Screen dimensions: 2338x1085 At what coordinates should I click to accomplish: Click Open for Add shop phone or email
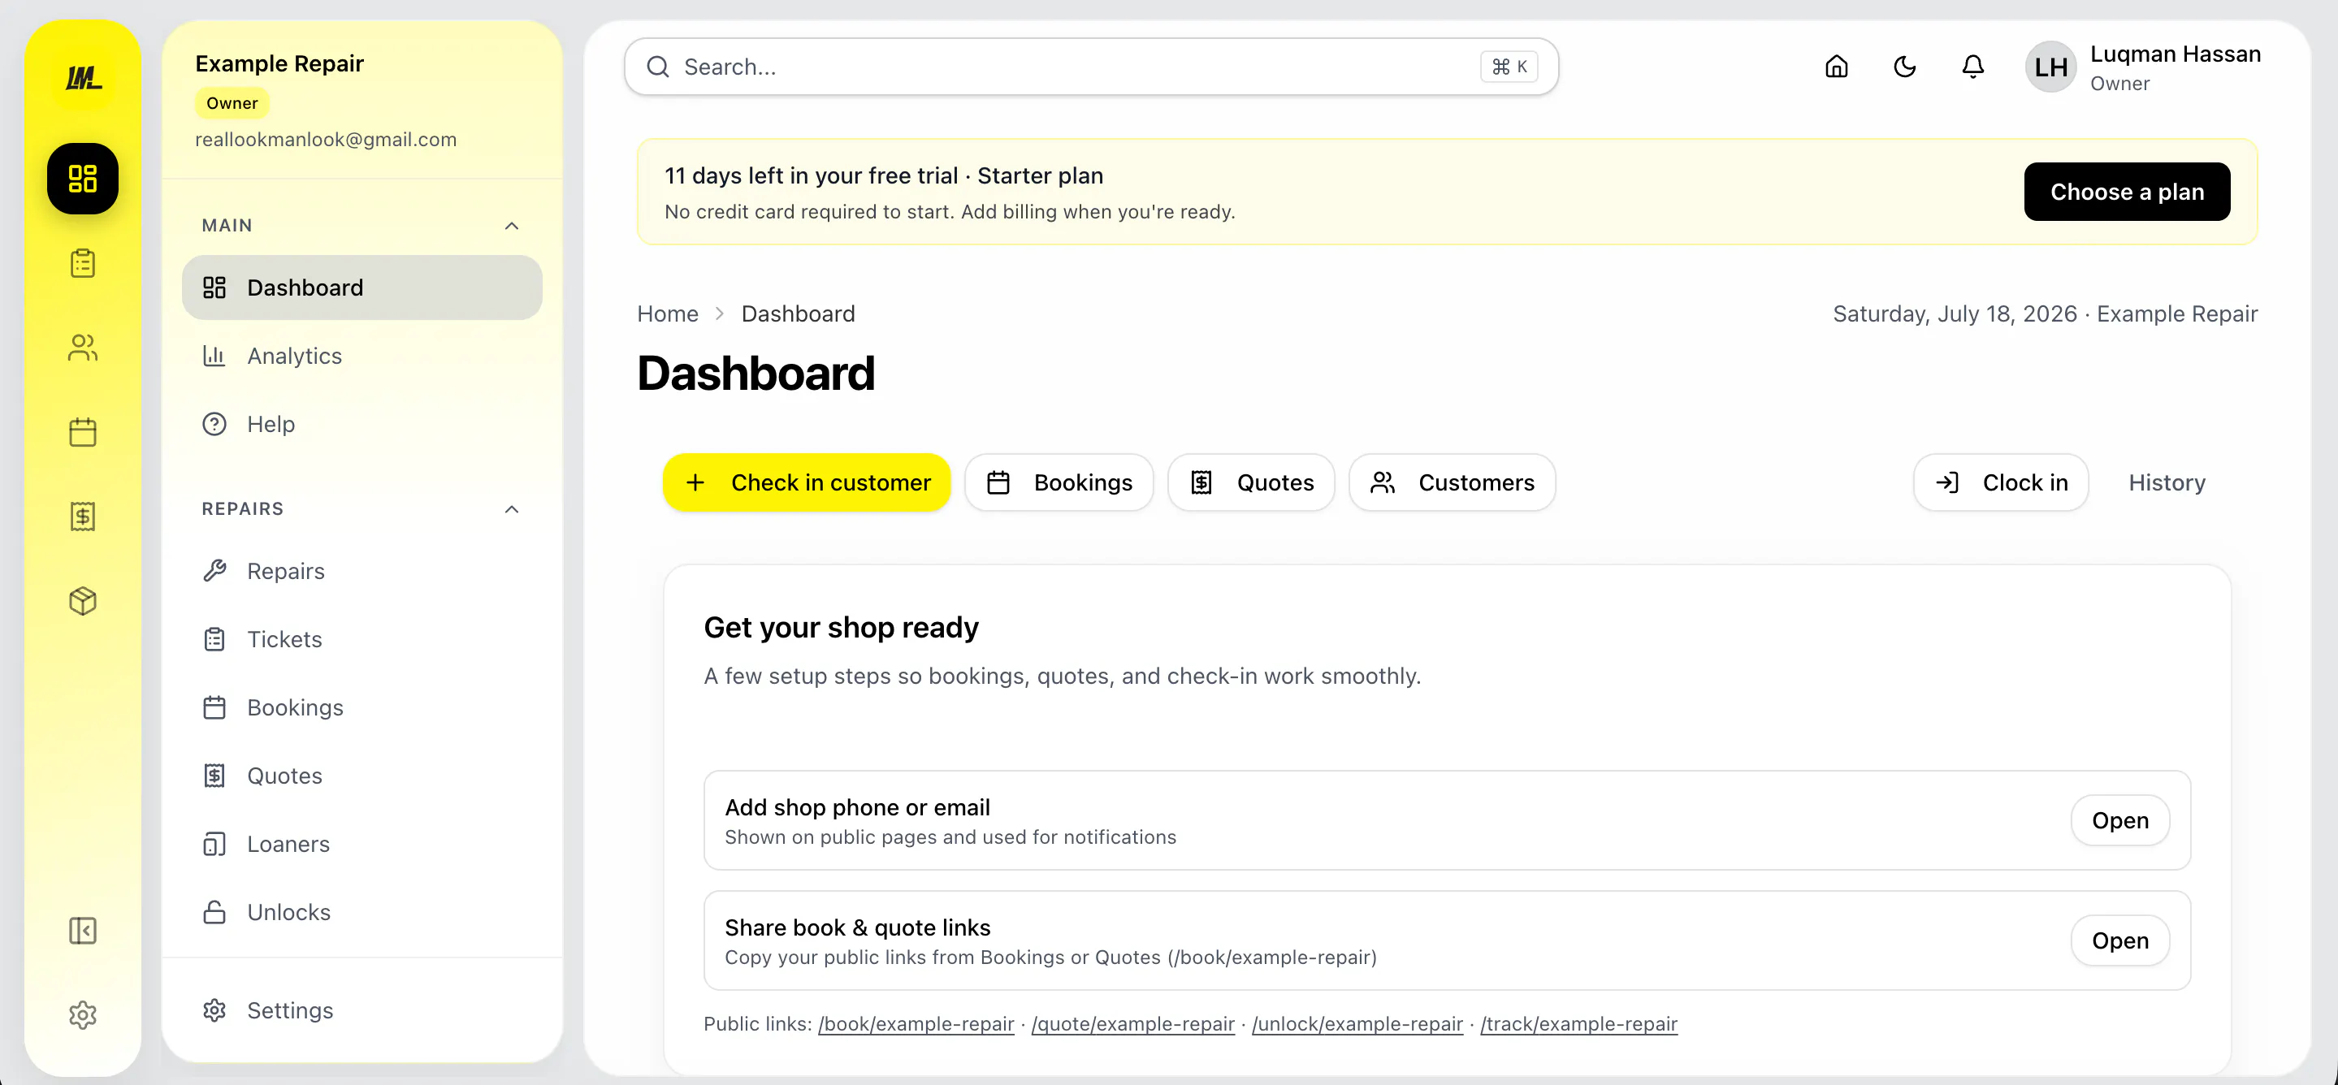[2119, 820]
